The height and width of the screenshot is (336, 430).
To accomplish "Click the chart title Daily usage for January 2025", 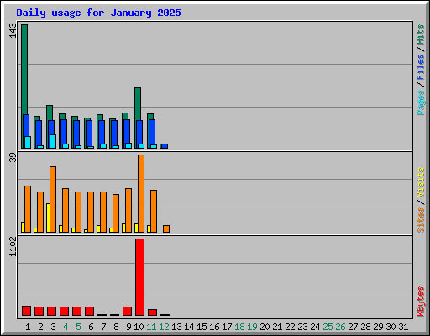I will pyautogui.click(x=98, y=13).
